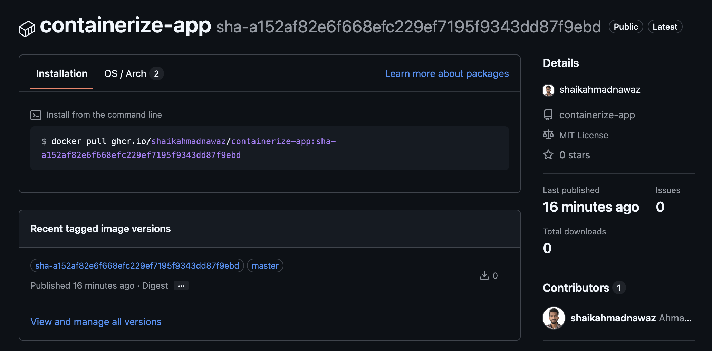Image resolution: width=712 pixels, height=351 pixels.
Task: Click the sha-a152af82 tagged version link
Action: click(x=137, y=265)
